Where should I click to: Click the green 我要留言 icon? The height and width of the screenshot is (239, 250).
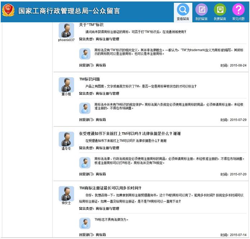(x=220, y=10)
